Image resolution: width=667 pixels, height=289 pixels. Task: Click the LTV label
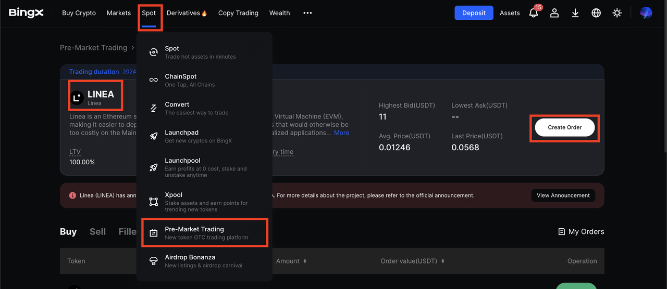pos(75,152)
